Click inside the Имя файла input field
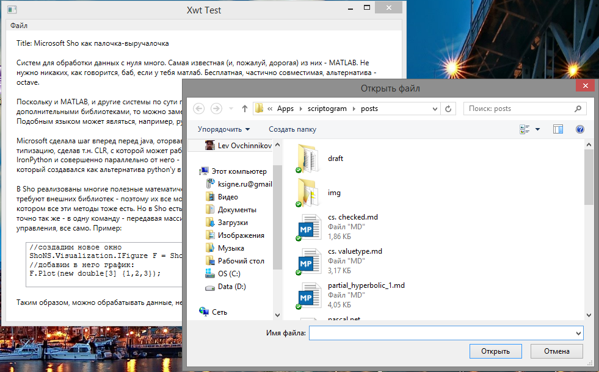The height and width of the screenshot is (372, 599). 427,332
